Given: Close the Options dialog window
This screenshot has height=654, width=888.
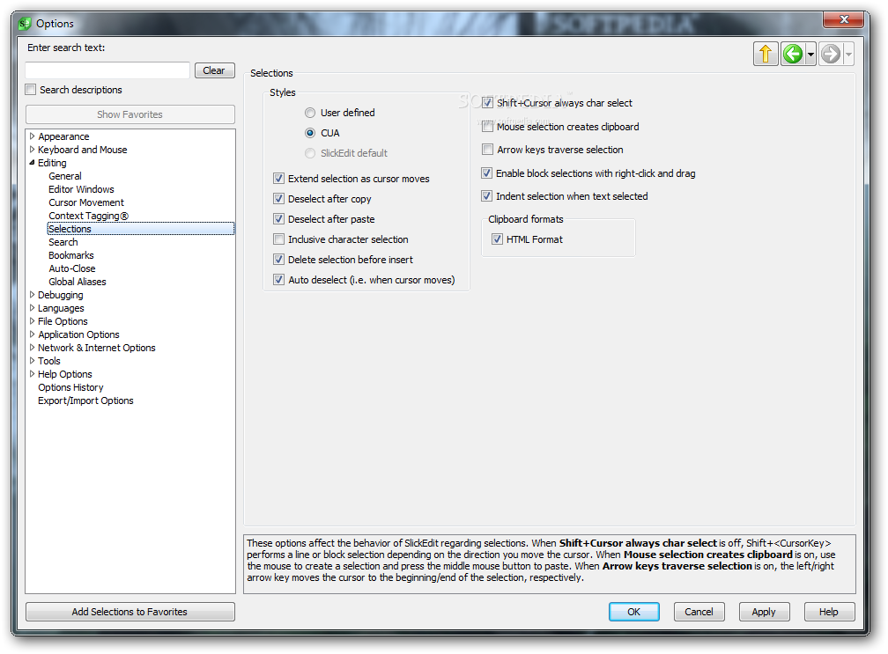Looking at the screenshot, I should pos(843,19).
